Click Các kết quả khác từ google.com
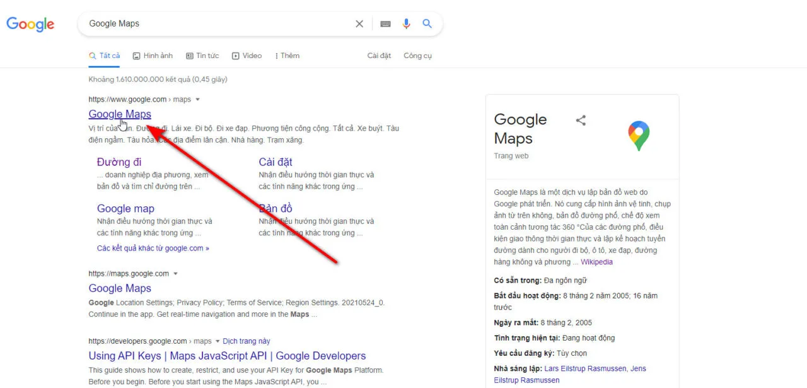 point(153,249)
